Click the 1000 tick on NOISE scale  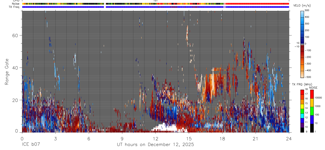[x=318, y=106]
